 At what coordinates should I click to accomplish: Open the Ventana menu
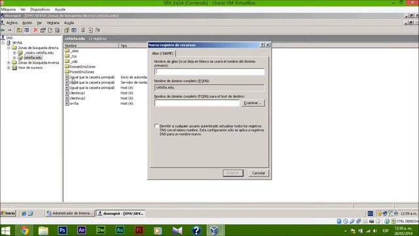[x=53, y=23]
